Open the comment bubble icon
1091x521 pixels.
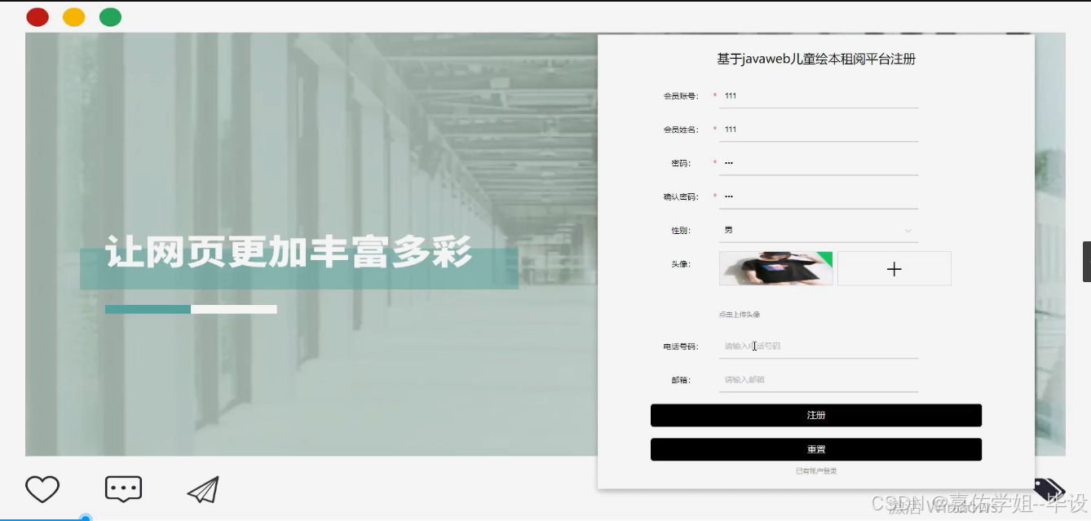point(122,488)
